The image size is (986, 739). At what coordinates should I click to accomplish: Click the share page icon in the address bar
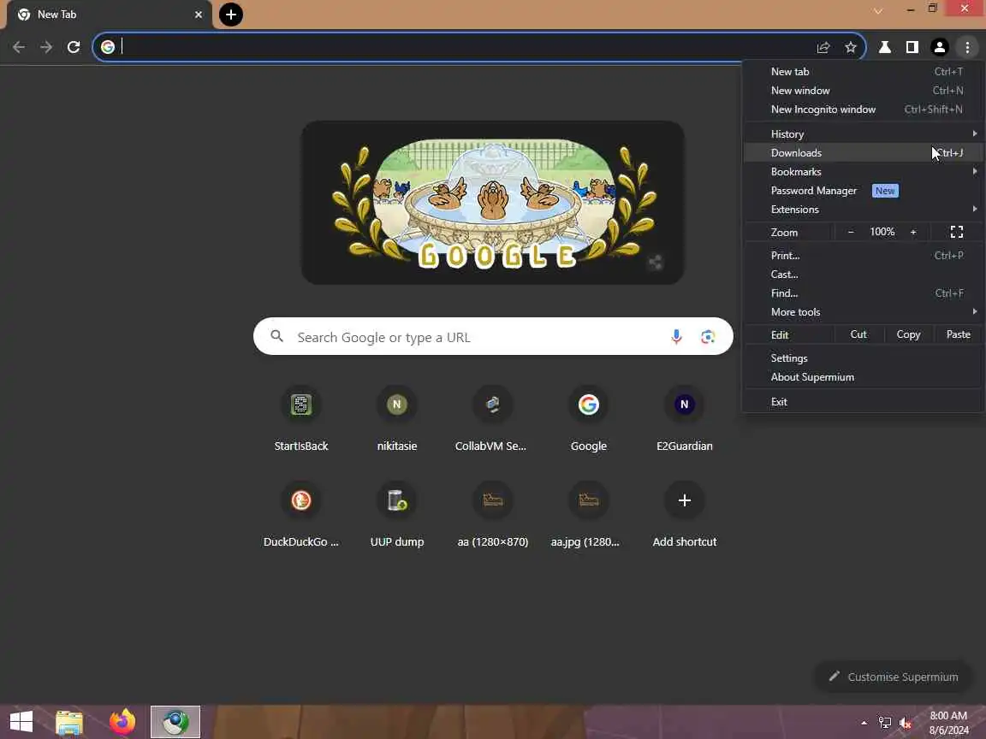click(823, 47)
